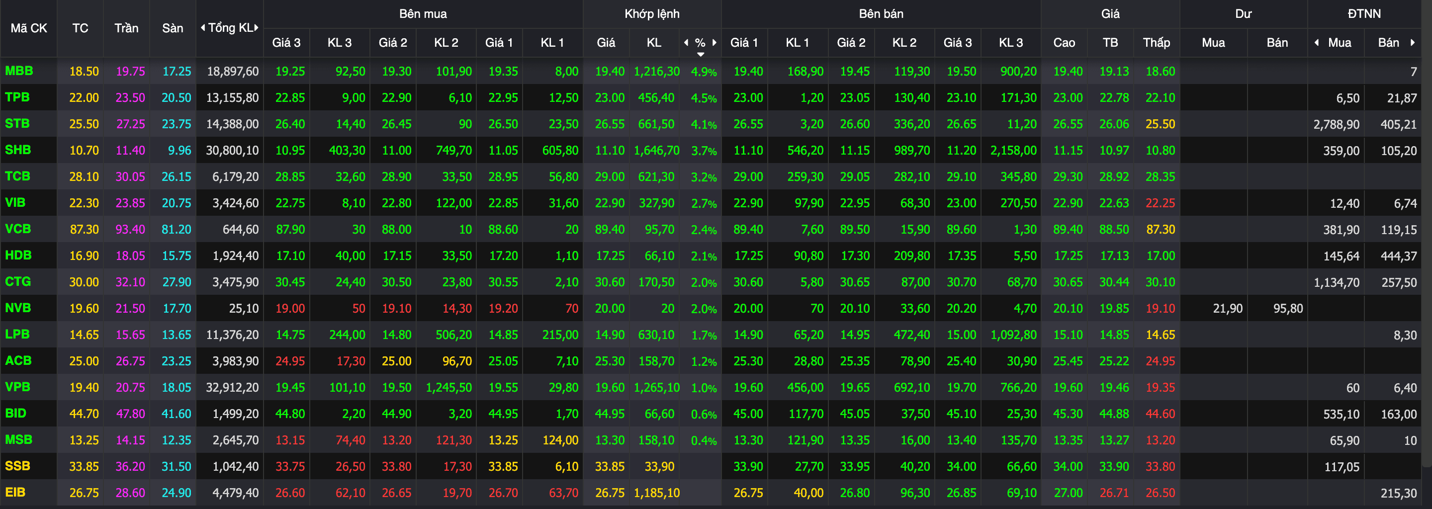Click ACB bid price 2 value 25.00

pyautogui.click(x=396, y=361)
